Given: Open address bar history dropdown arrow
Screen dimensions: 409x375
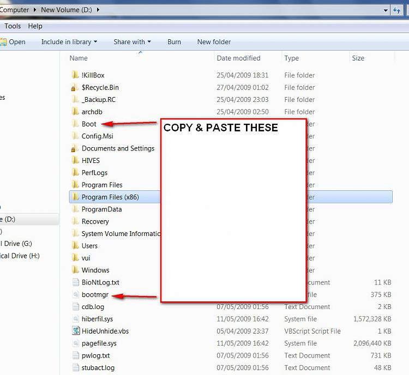Looking at the screenshot, I should [386, 10].
